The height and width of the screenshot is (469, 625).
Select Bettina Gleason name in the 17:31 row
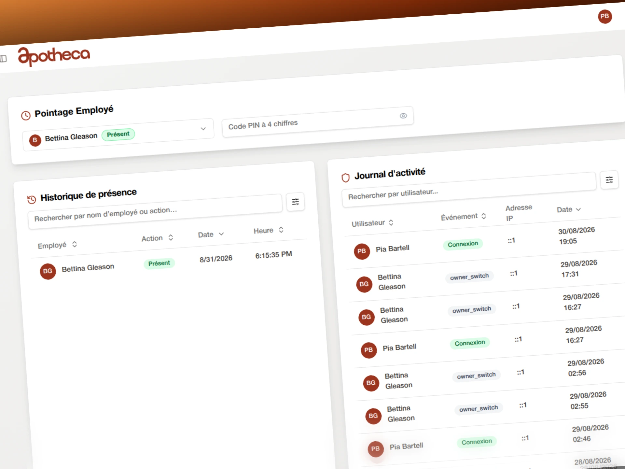[392, 282]
